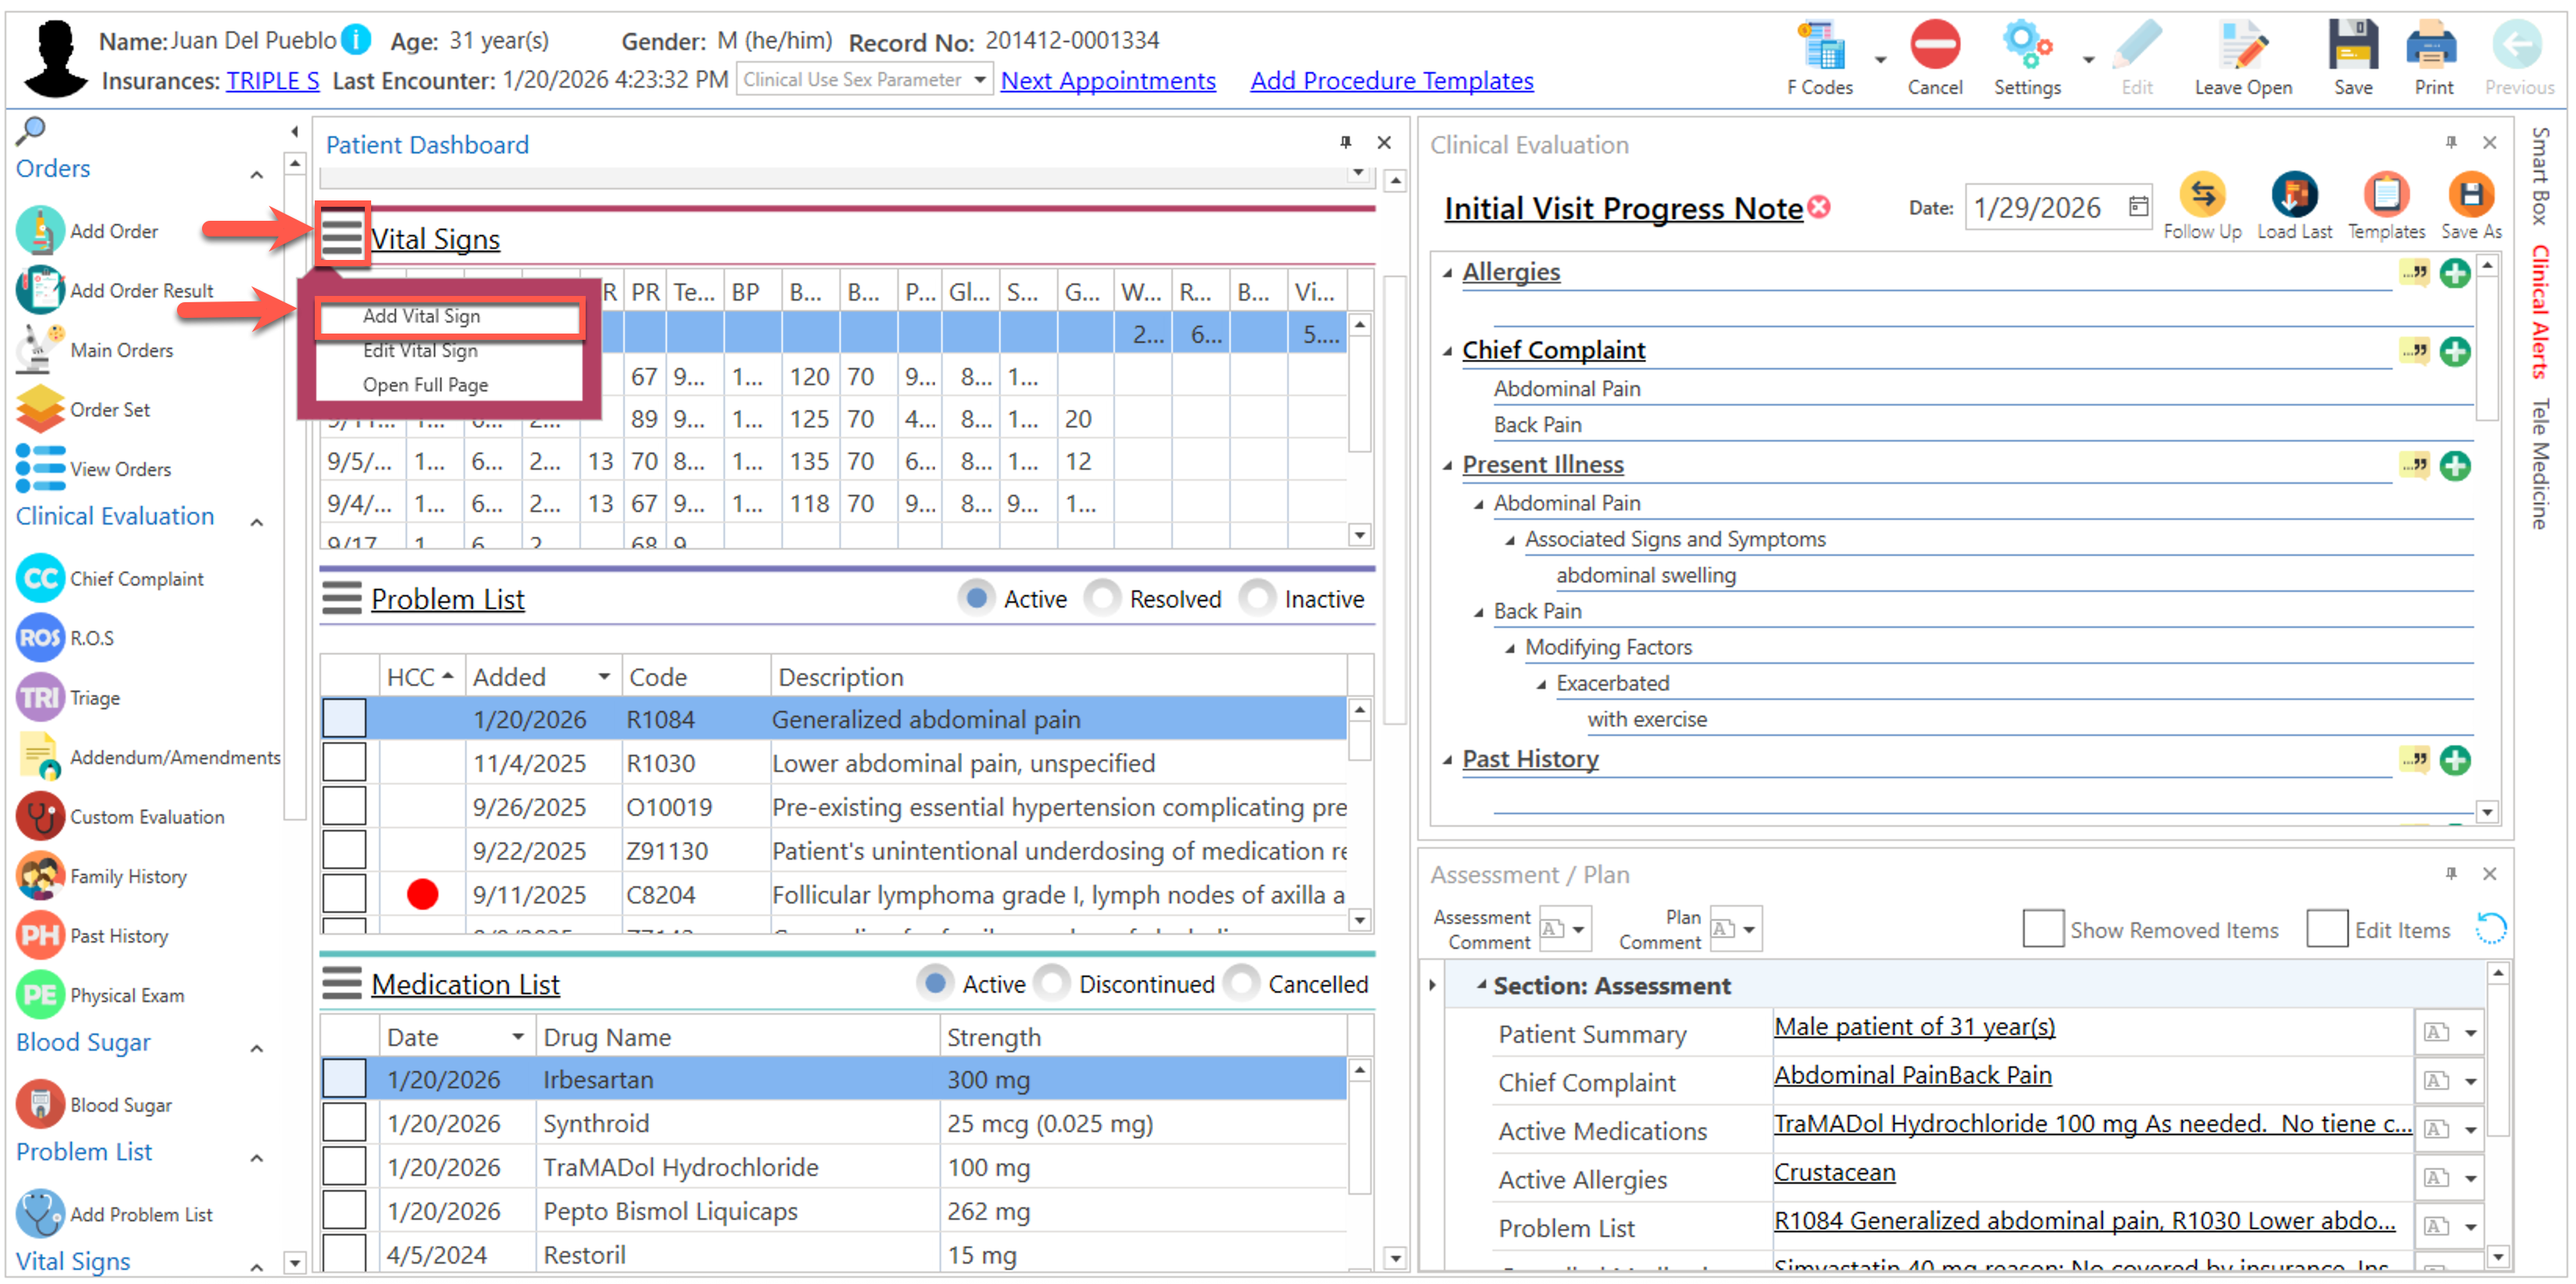The width and height of the screenshot is (2576, 1284).
Task: Open the Next Appointments link
Action: [x=1107, y=81]
